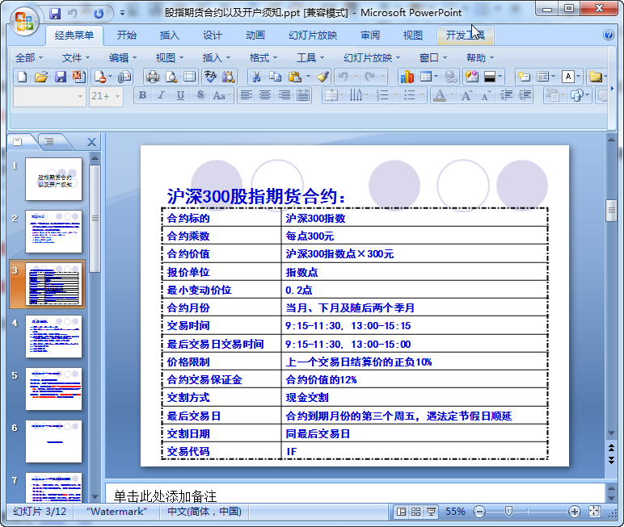Run the spelling check tool
This screenshot has height=527, width=624.
[209, 77]
